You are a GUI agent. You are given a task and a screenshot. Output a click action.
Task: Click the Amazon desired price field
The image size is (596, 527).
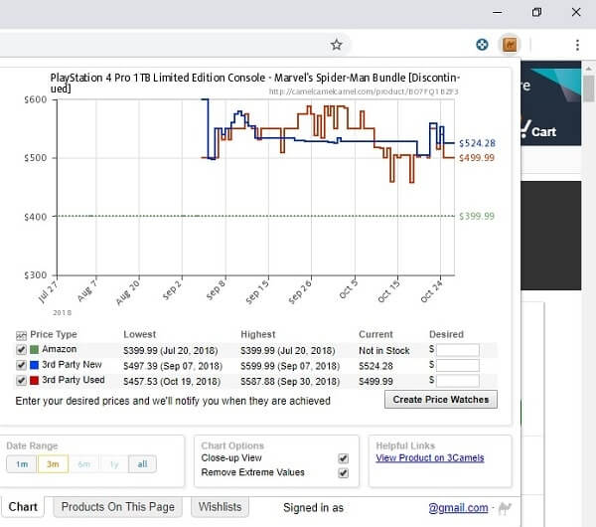(458, 350)
